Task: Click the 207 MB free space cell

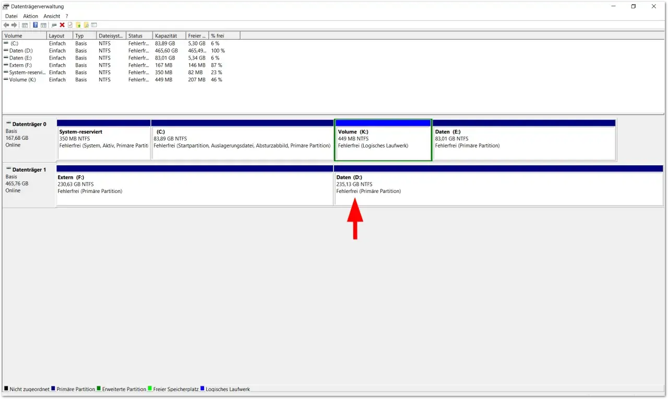Action: [197, 80]
